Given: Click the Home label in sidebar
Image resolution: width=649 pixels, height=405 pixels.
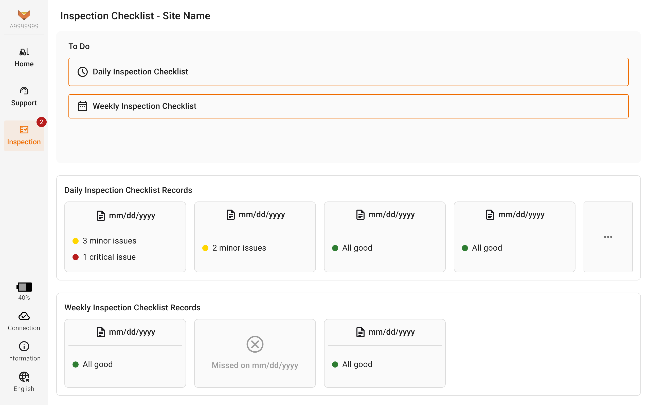Looking at the screenshot, I should 24,64.
